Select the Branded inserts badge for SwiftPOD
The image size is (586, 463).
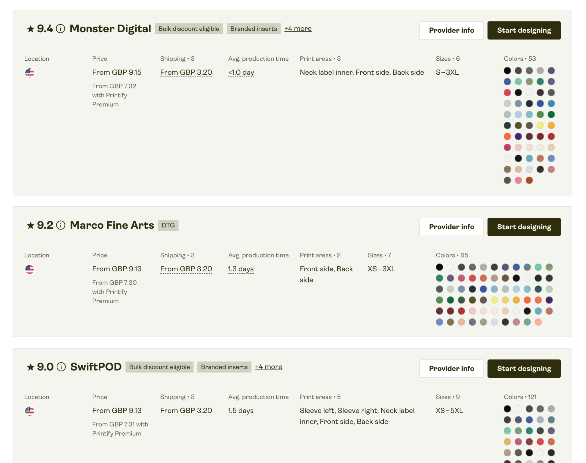coord(224,367)
